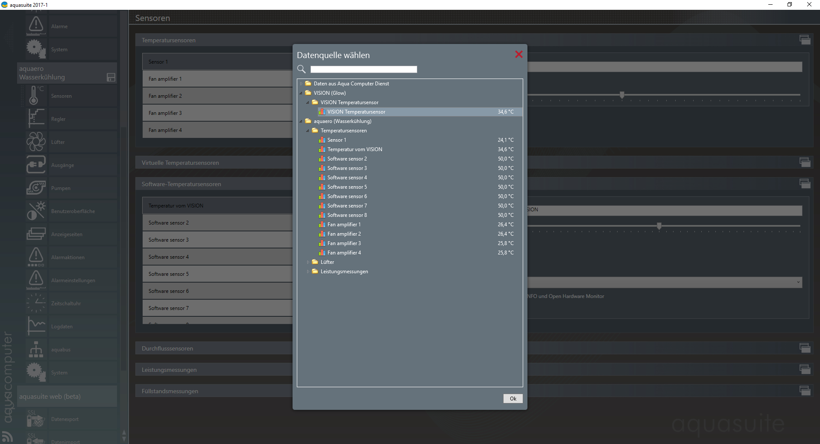Viewport: 820px width, 444px height.
Task: Expand the Leistungsmessungen folder in tree
Action: click(x=308, y=272)
